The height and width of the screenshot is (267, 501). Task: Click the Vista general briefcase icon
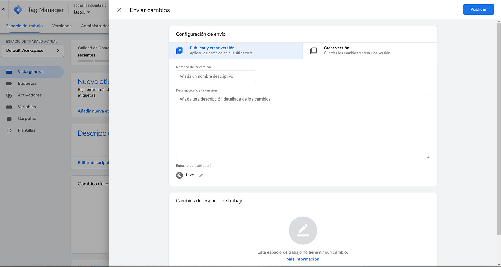pos(9,72)
